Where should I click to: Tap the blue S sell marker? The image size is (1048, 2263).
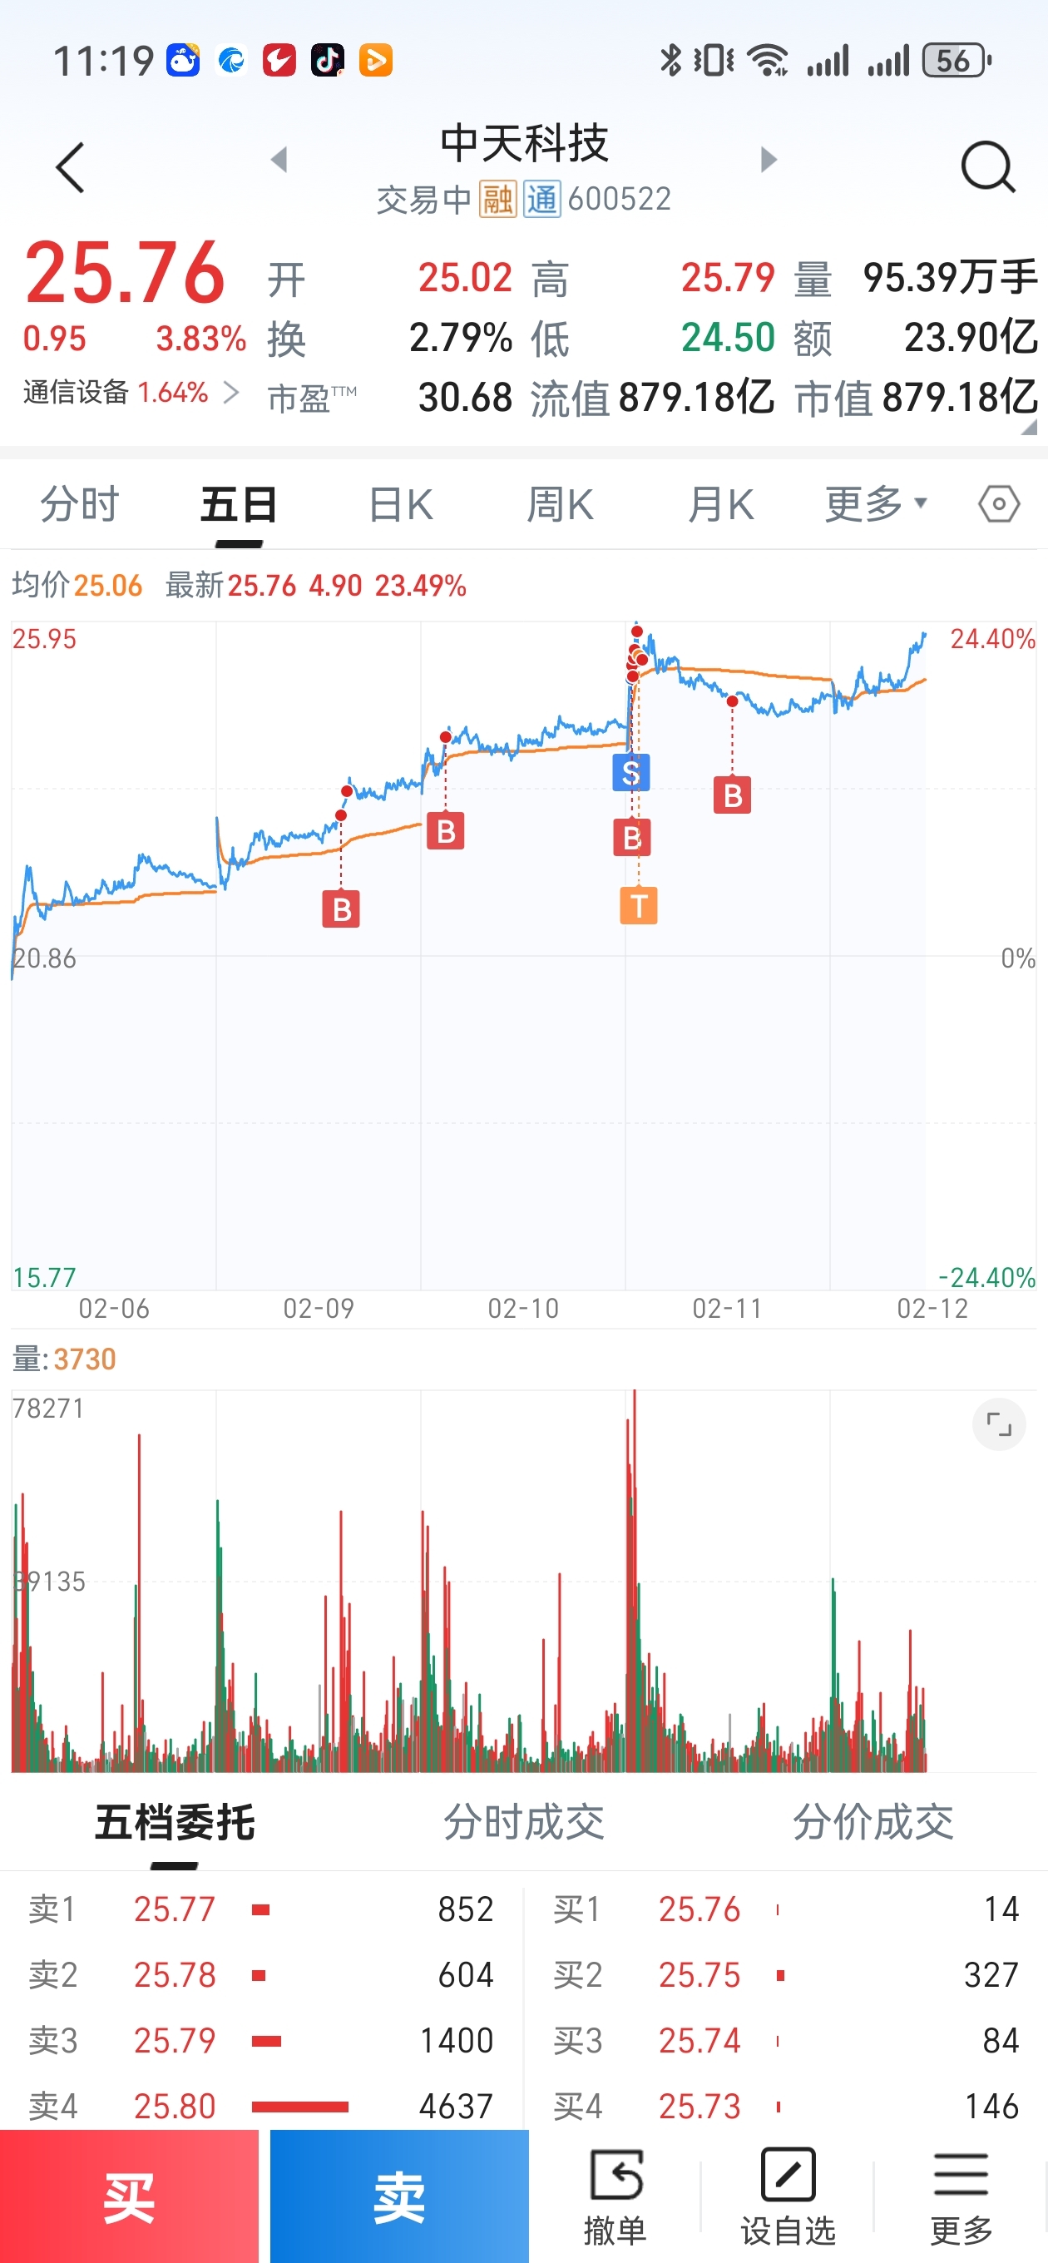pyautogui.click(x=630, y=773)
